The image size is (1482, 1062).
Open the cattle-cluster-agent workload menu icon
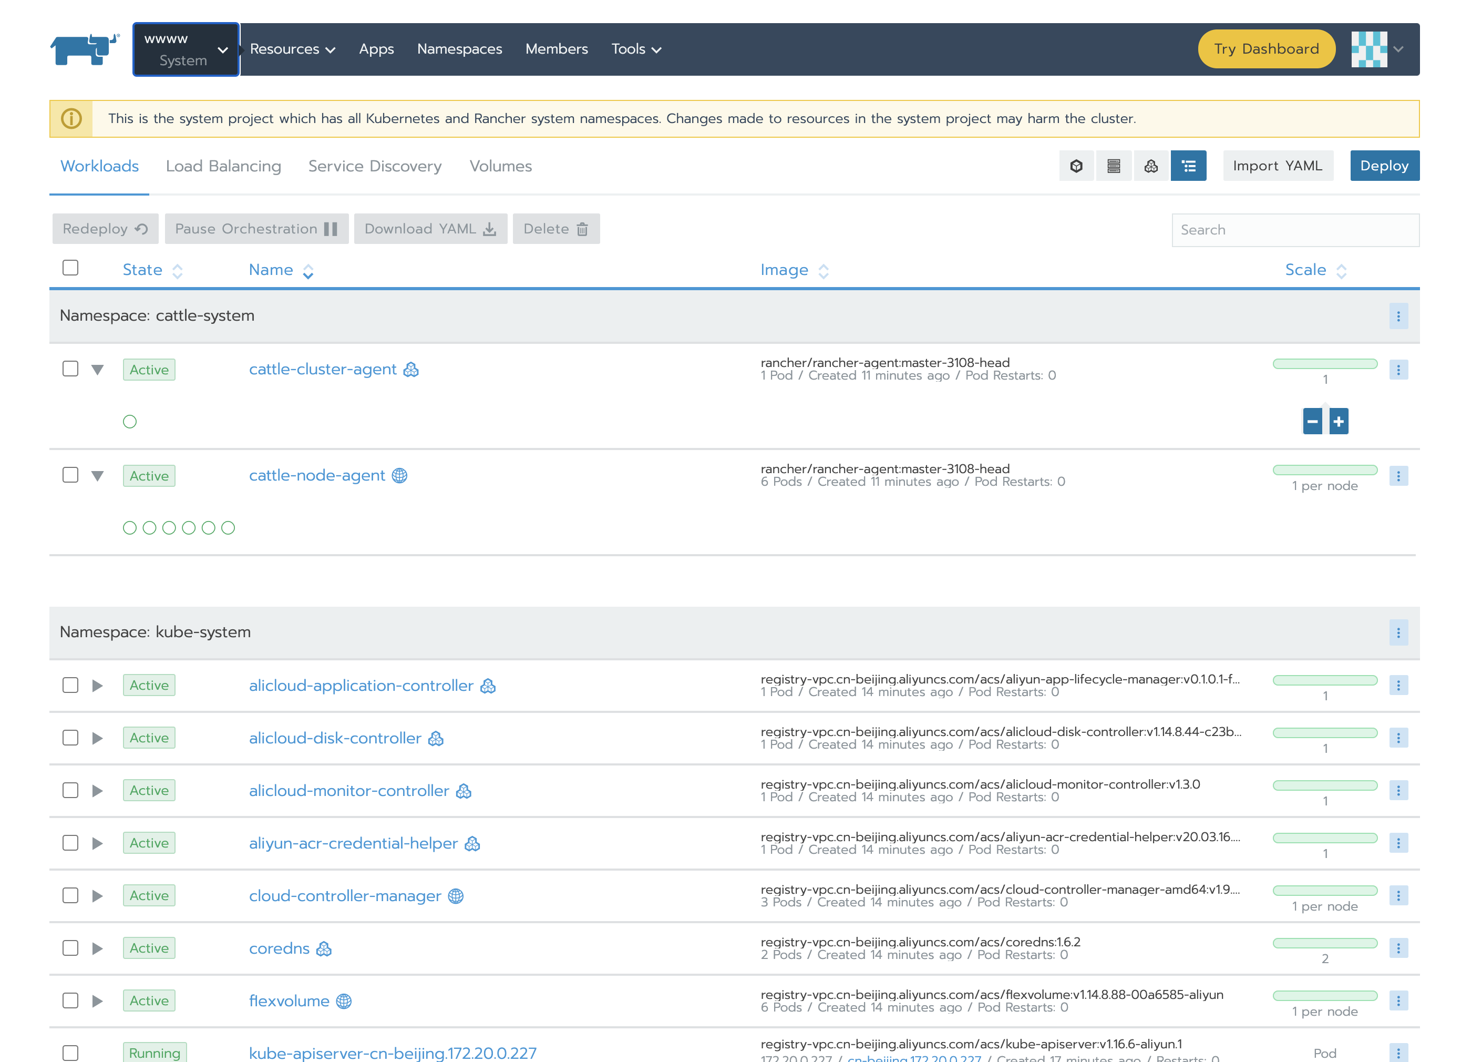click(1399, 369)
